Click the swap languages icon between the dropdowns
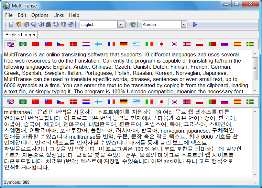 [133, 24]
